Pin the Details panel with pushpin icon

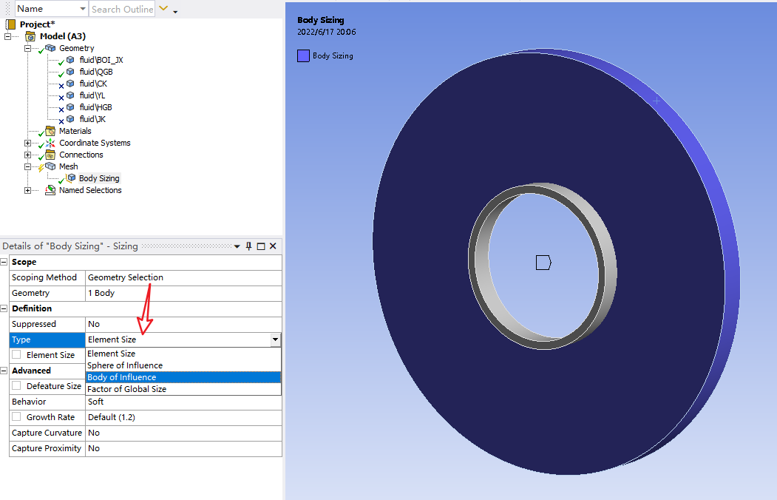coord(249,246)
